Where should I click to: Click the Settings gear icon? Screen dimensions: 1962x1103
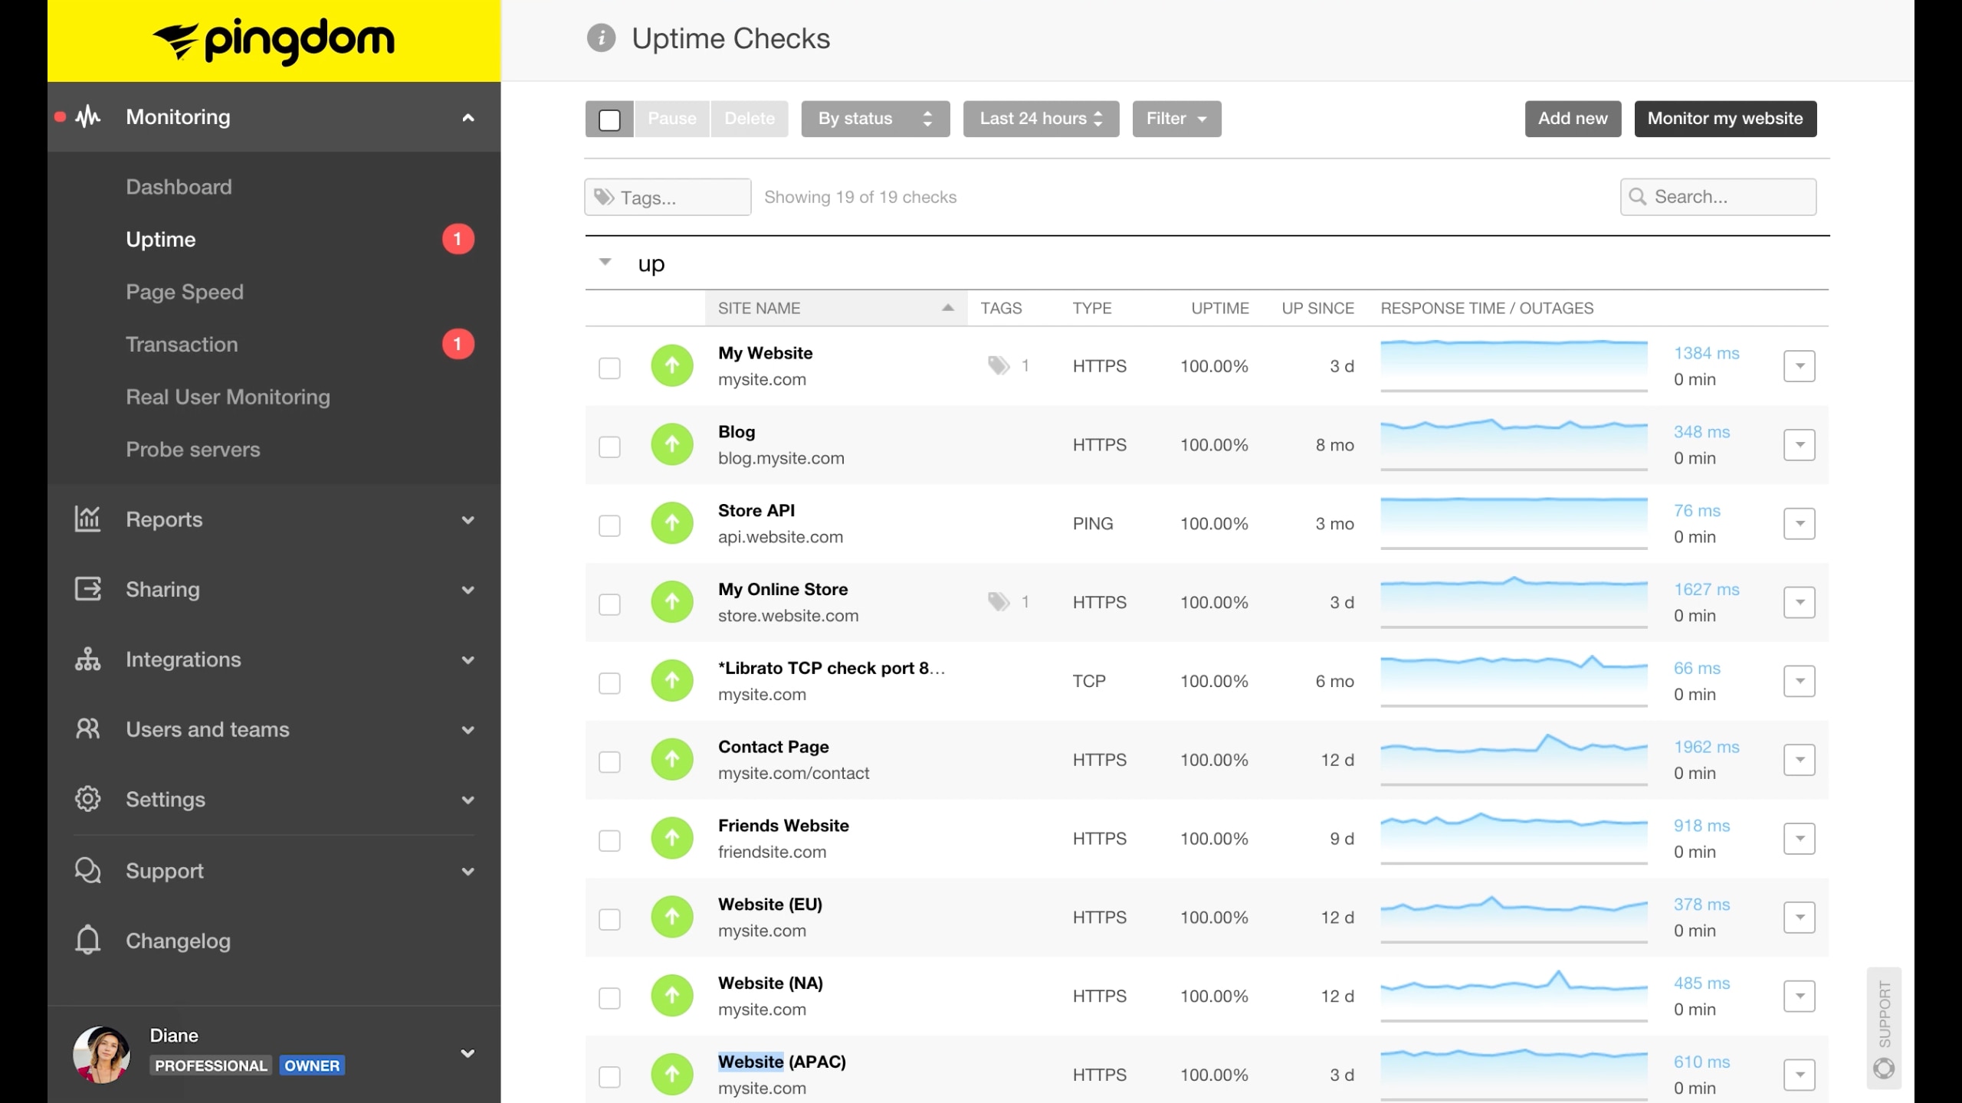tap(87, 799)
